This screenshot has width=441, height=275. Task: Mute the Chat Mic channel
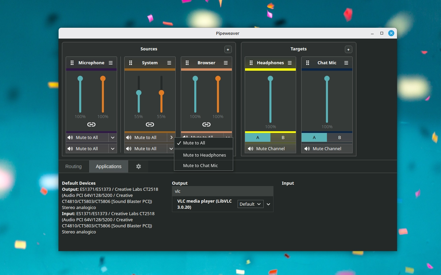tap(327, 148)
